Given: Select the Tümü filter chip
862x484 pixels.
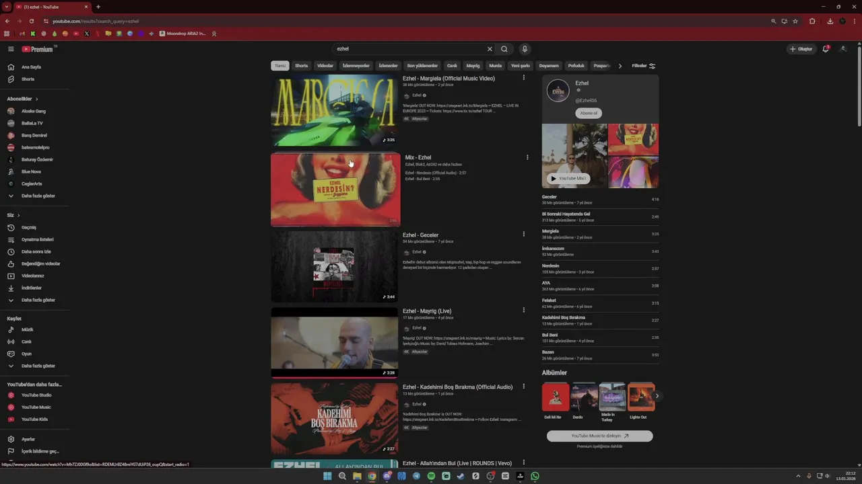Looking at the screenshot, I should click(280, 66).
